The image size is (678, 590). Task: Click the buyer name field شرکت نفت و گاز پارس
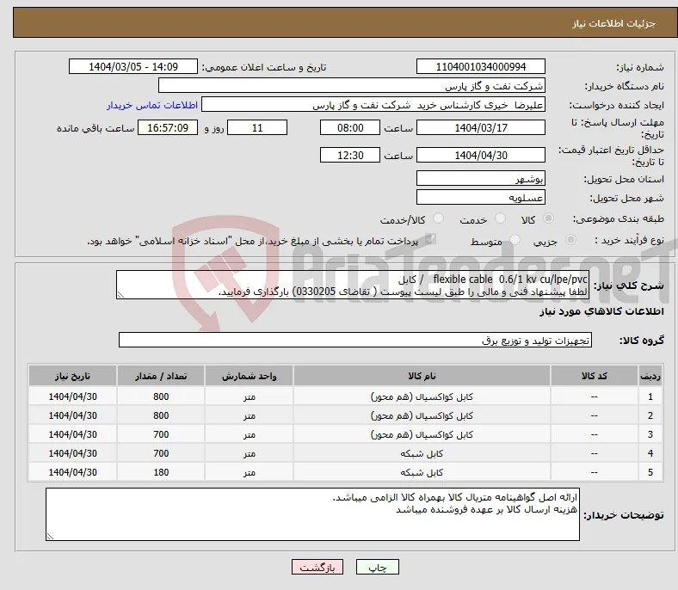click(x=352, y=86)
